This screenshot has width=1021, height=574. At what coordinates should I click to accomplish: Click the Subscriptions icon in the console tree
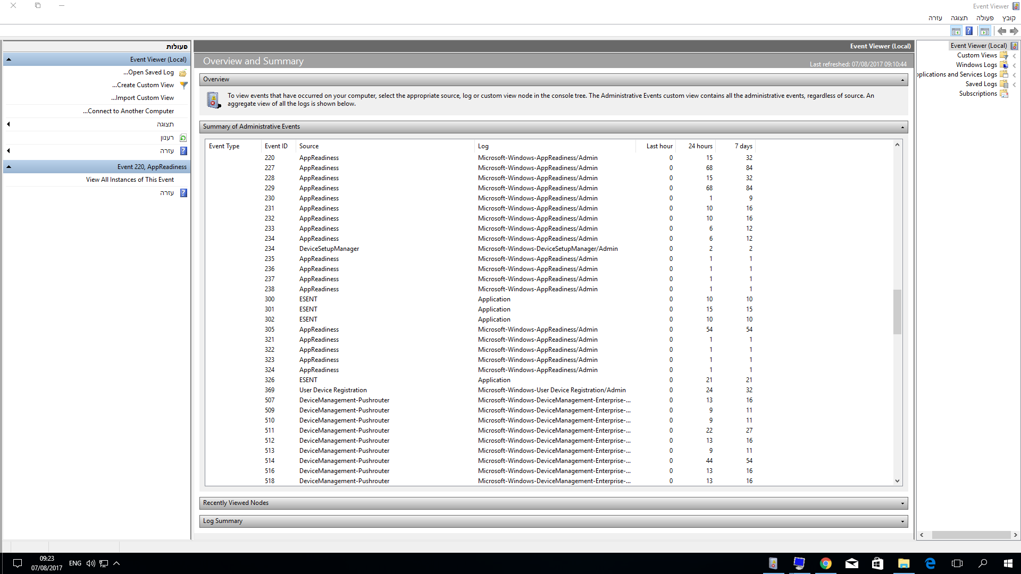click(x=1004, y=94)
